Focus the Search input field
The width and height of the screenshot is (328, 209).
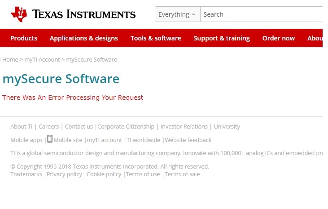(x=262, y=14)
